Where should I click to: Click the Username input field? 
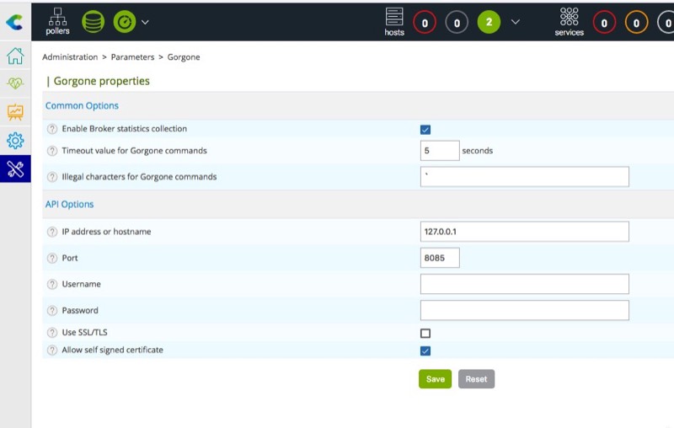[524, 284]
